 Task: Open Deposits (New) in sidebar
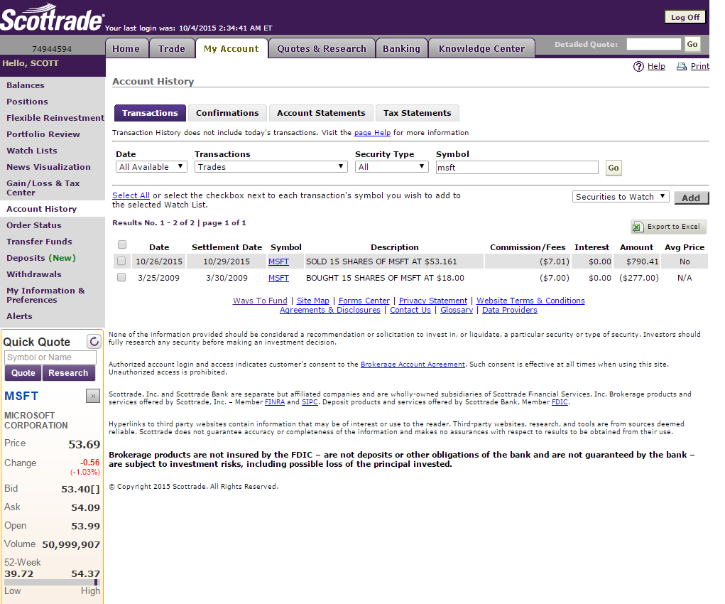coord(41,258)
